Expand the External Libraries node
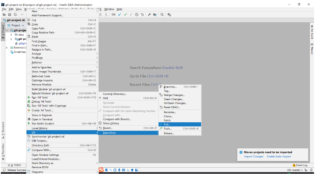This screenshot has height=174, width=316. click(x=7, y=48)
